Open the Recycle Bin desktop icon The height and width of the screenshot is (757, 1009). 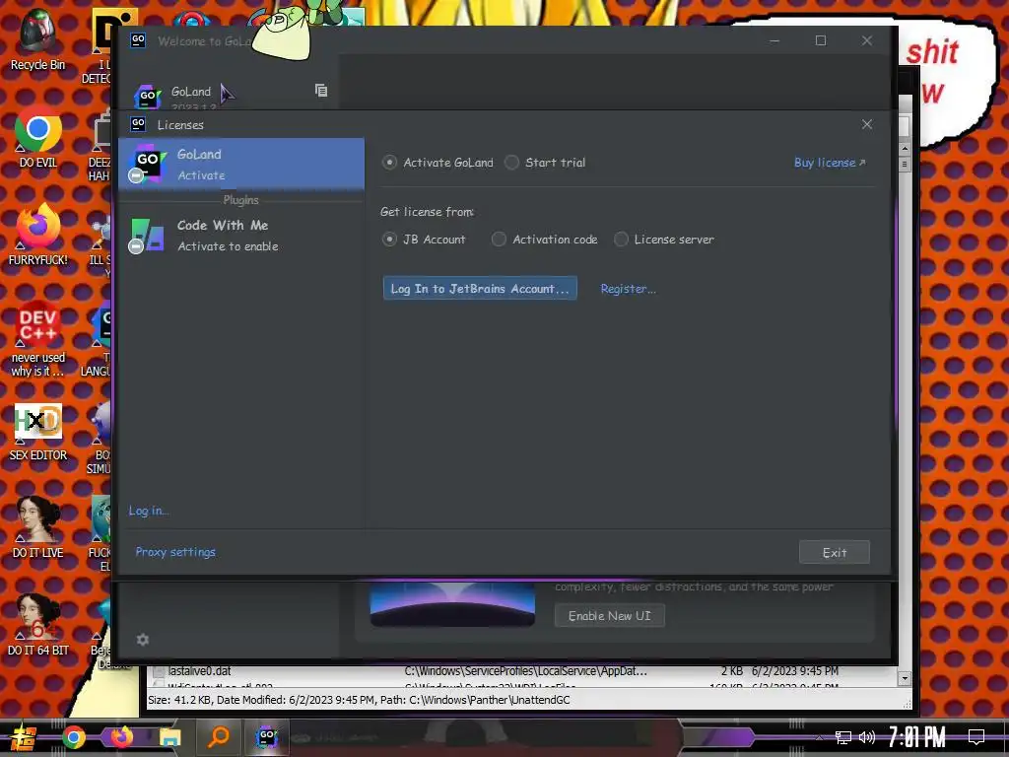tap(38, 39)
